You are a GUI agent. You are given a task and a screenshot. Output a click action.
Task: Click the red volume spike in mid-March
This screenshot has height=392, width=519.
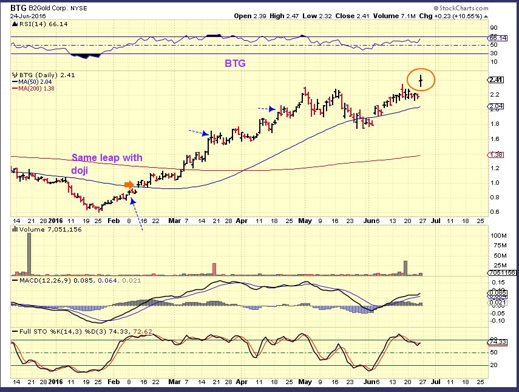click(214, 269)
